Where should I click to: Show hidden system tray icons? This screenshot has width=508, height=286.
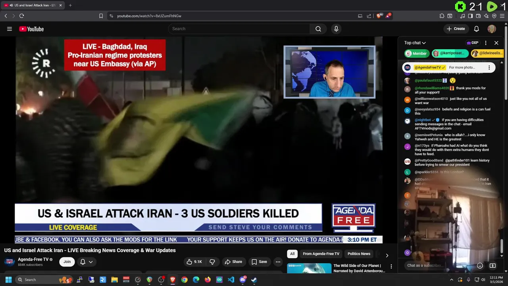pyautogui.click(x=451, y=280)
